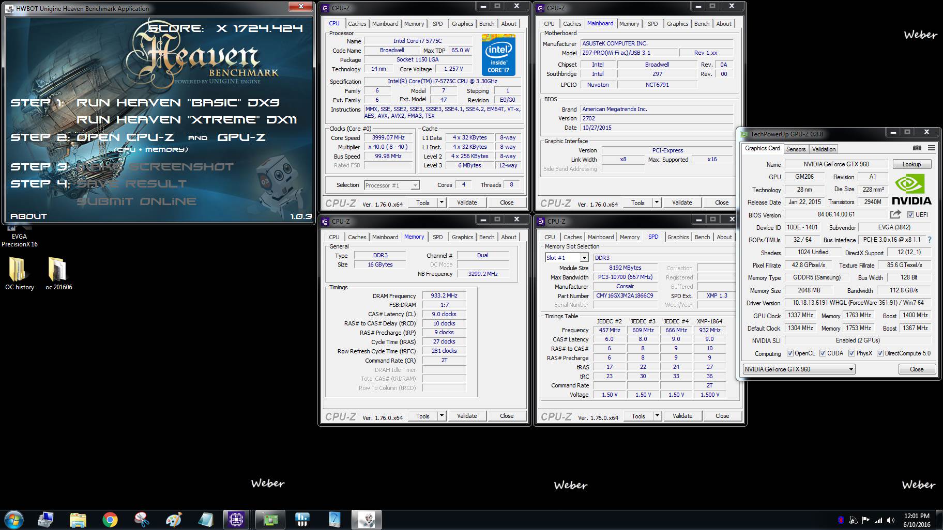The height and width of the screenshot is (530, 943).
Task: Click the blue sheet taskbar icon before the Heaven robot
Action: [x=334, y=519]
